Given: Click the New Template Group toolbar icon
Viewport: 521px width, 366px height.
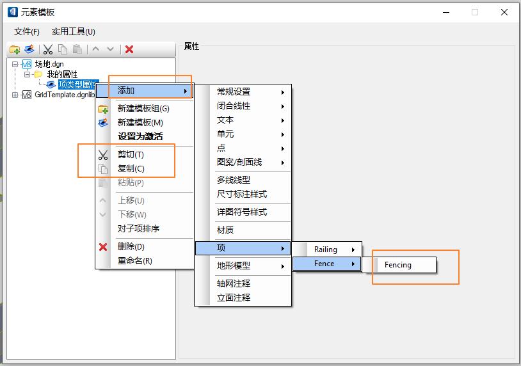Looking at the screenshot, I should pyautogui.click(x=15, y=49).
